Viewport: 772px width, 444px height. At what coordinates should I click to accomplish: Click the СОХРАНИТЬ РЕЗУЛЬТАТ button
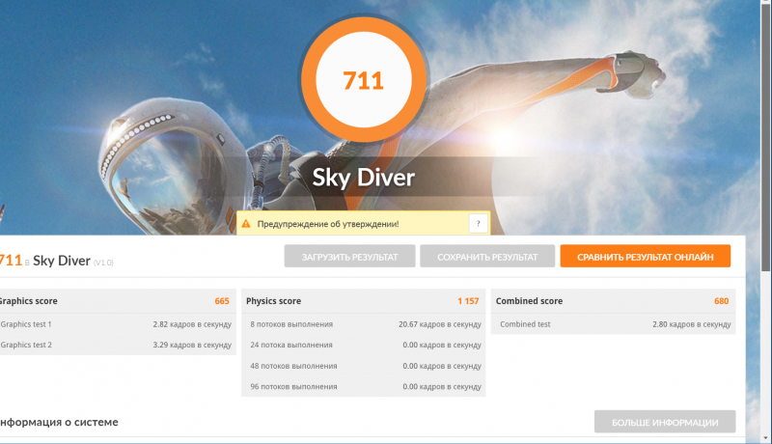click(487, 257)
